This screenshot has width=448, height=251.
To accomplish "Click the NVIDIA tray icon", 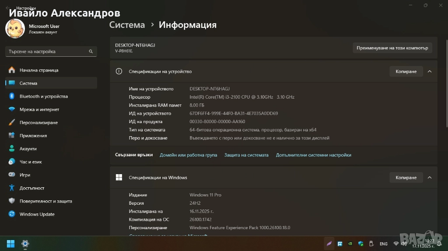I will 350,244.
